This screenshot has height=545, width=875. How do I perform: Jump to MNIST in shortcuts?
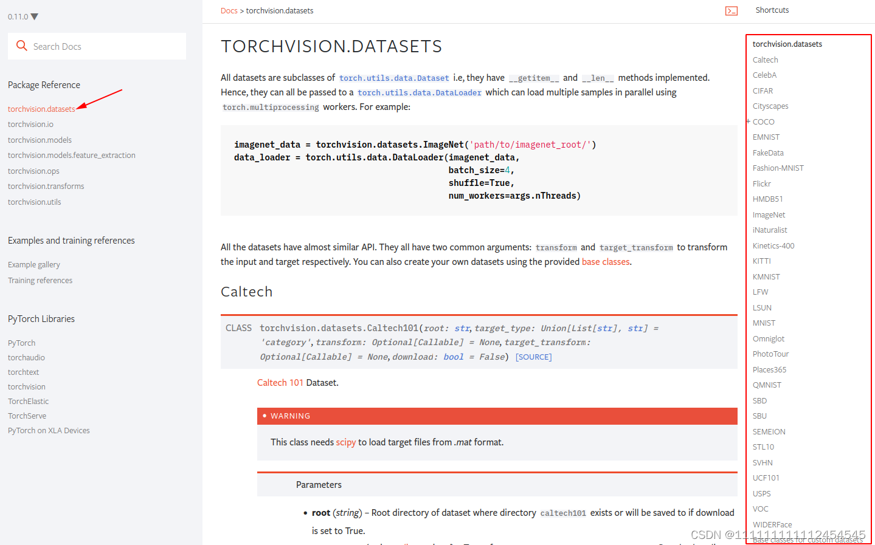point(764,323)
